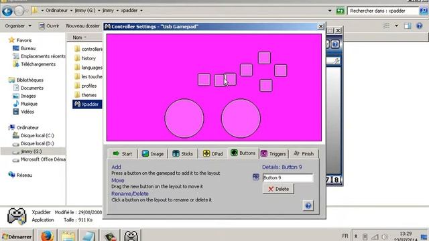Select the themes folder
429x241 pixels.
tap(85, 95)
